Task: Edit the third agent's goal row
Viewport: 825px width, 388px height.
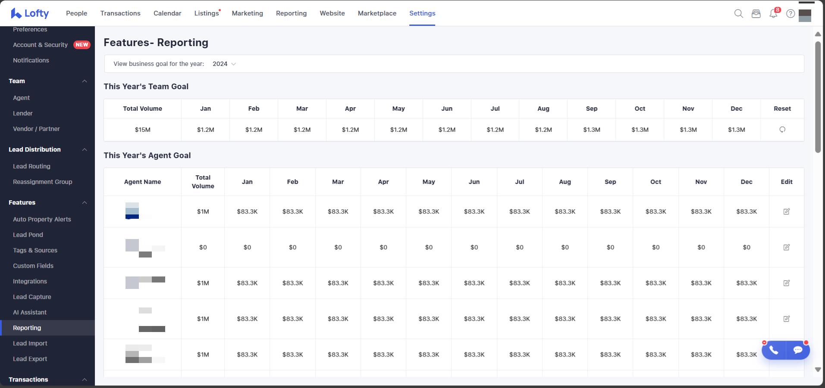Action: point(787,283)
